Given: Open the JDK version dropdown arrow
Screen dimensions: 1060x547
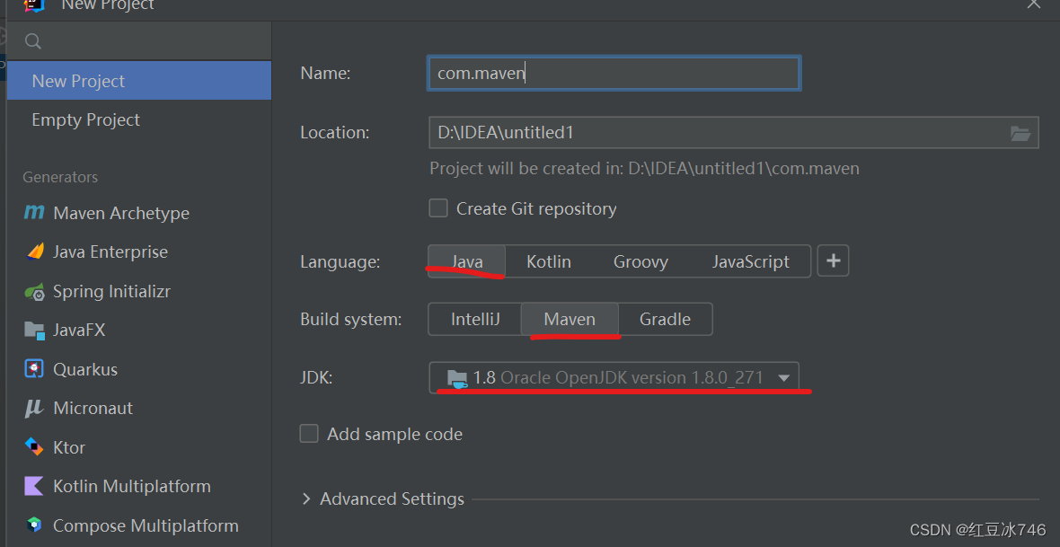Looking at the screenshot, I should 783,378.
